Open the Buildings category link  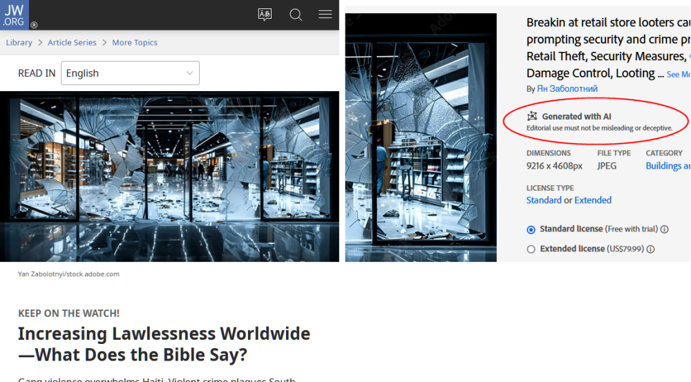click(x=667, y=166)
